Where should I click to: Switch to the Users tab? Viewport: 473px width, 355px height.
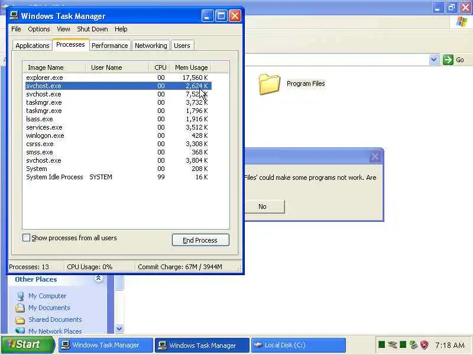[x=182, y=46]
